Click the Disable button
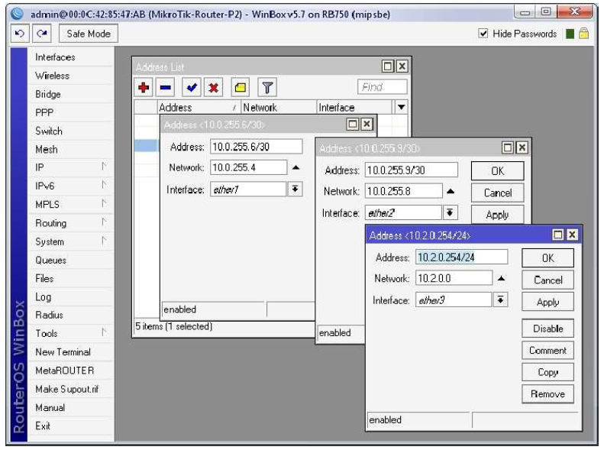The image size is (604, 450). (547, 329)
